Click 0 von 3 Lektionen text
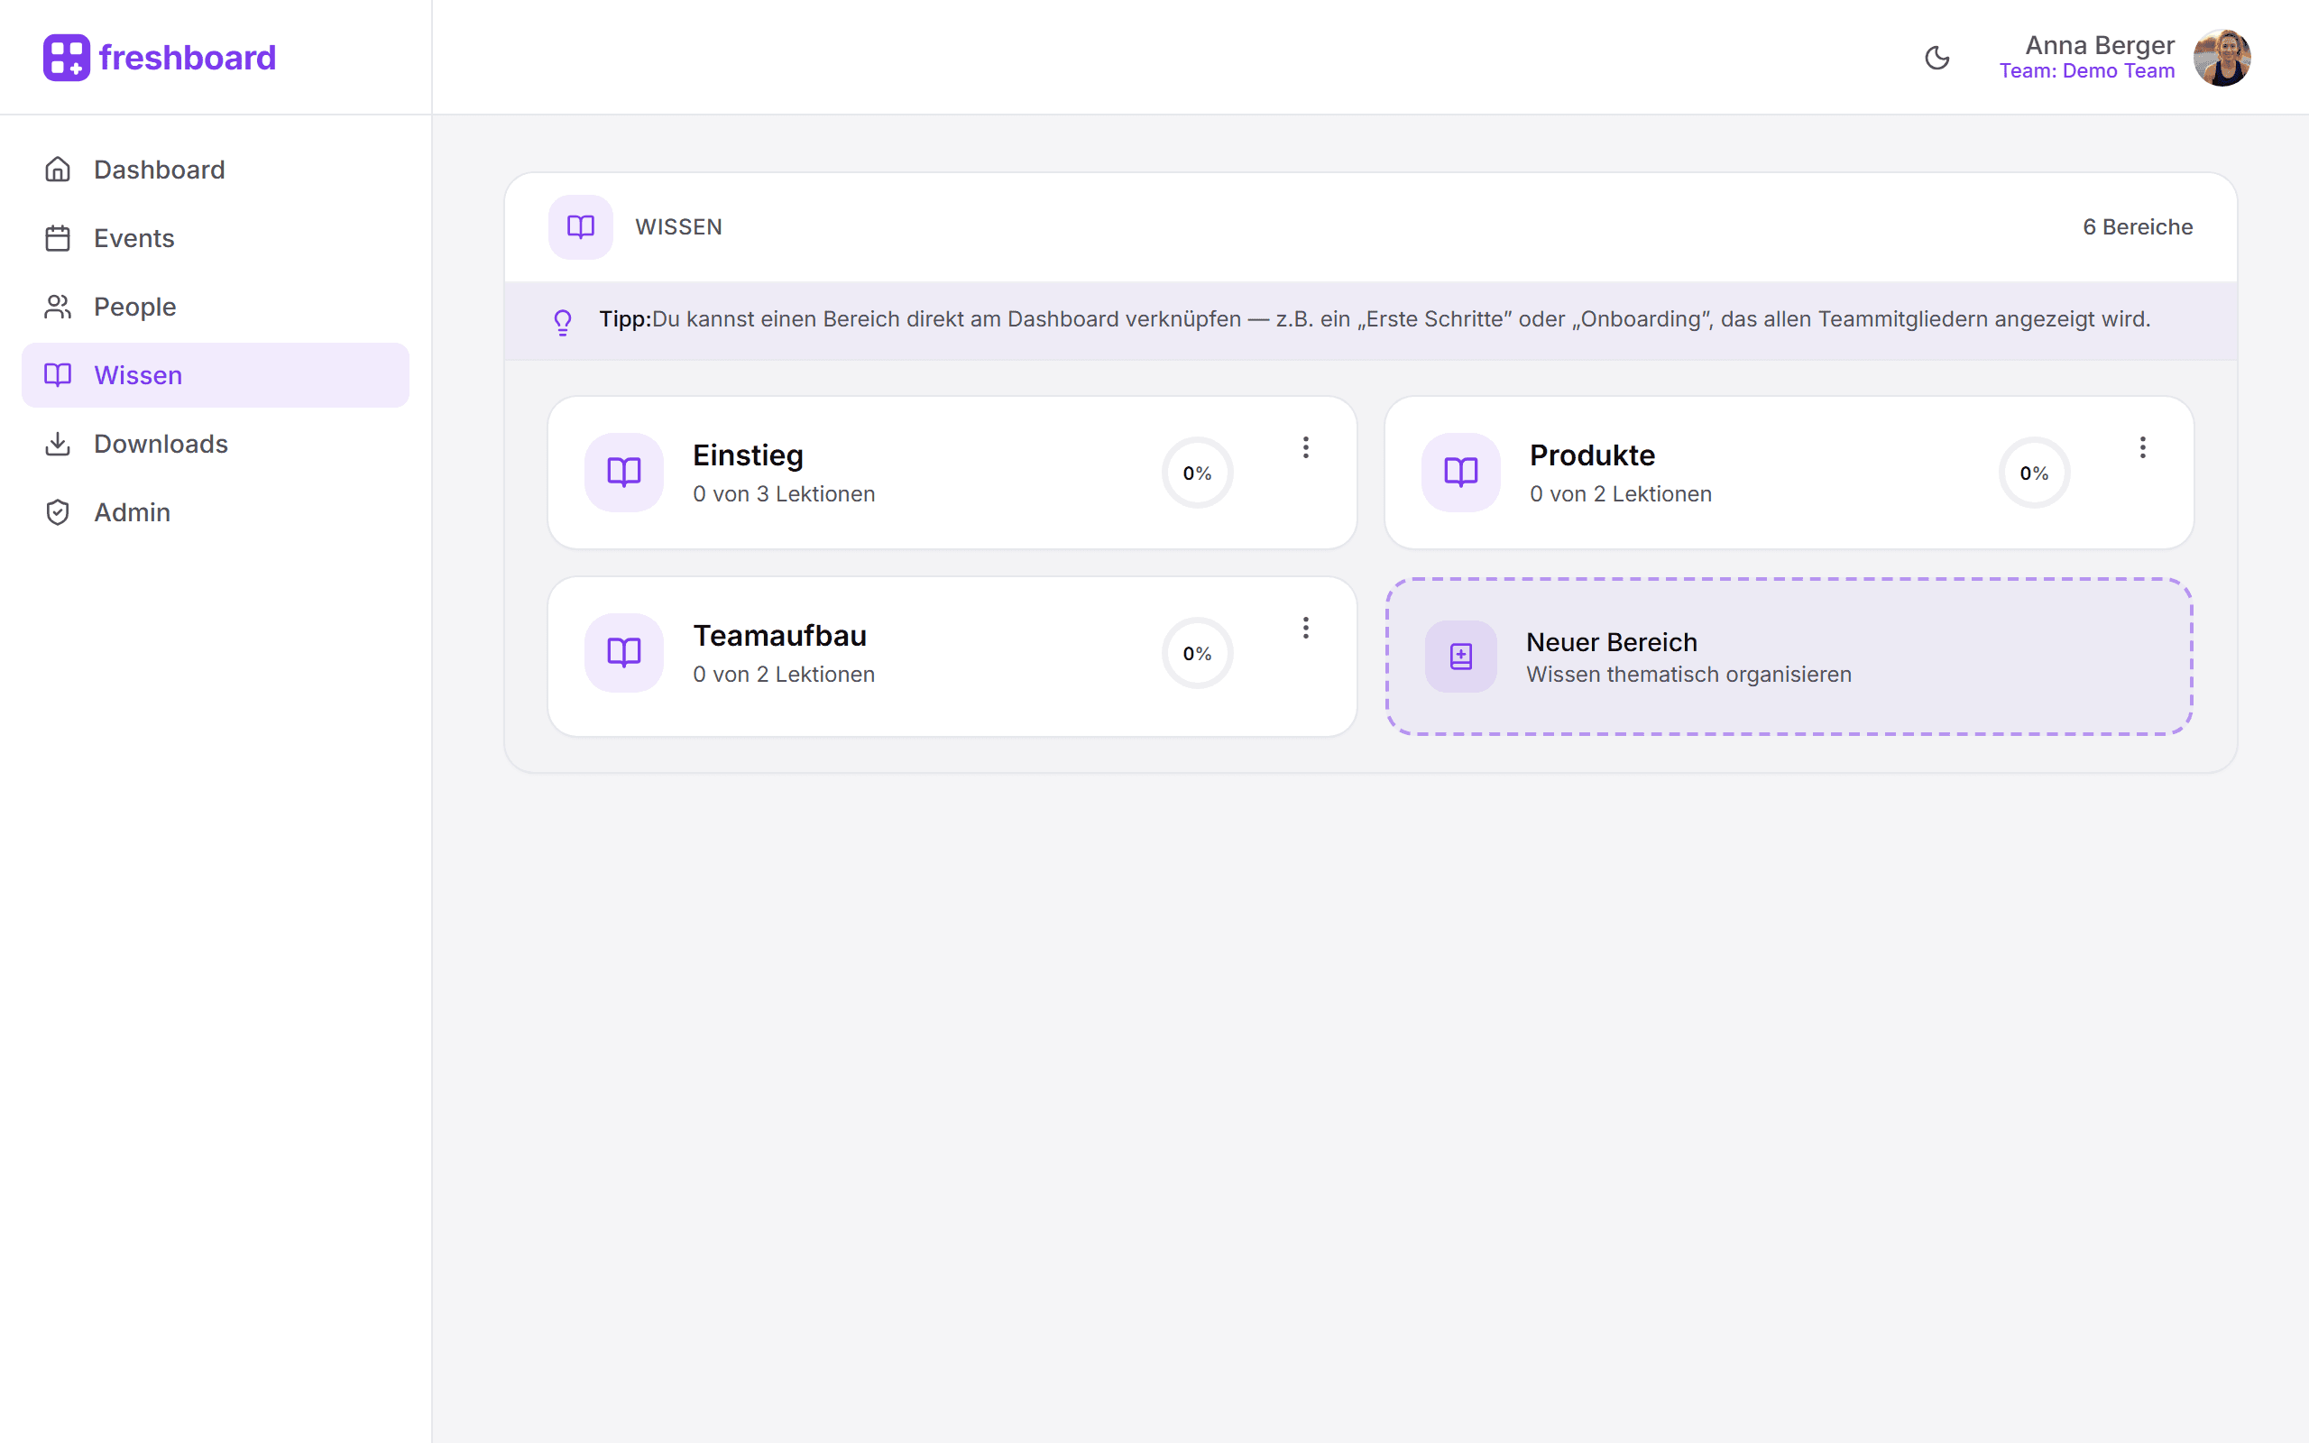 pos(785,494)
